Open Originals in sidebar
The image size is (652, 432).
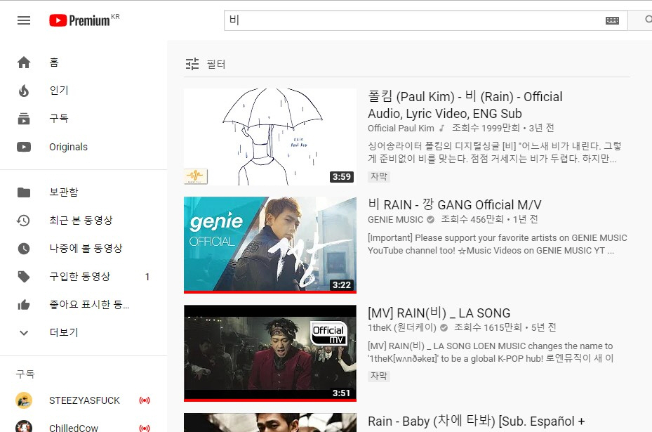(68, 147)
